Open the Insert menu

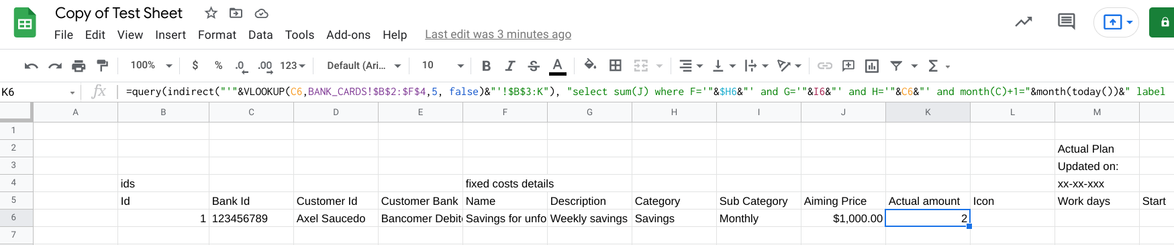[x=170, y=35]
